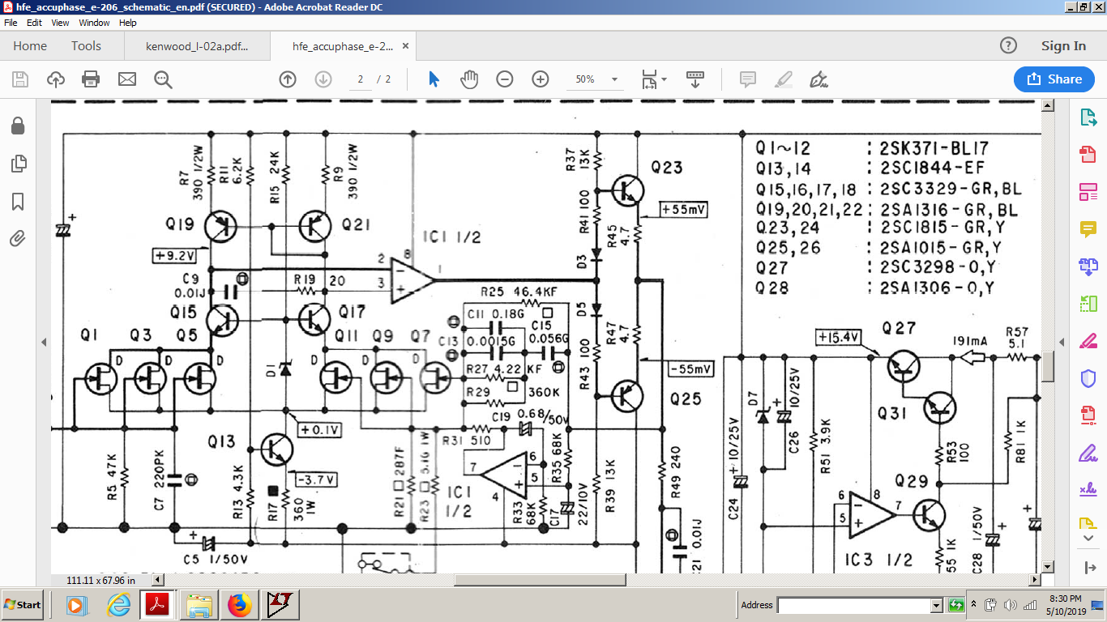Open the Attachments paperclip panel in left sidebar
Screen dimensions: 1107x622
coord(17,239)
